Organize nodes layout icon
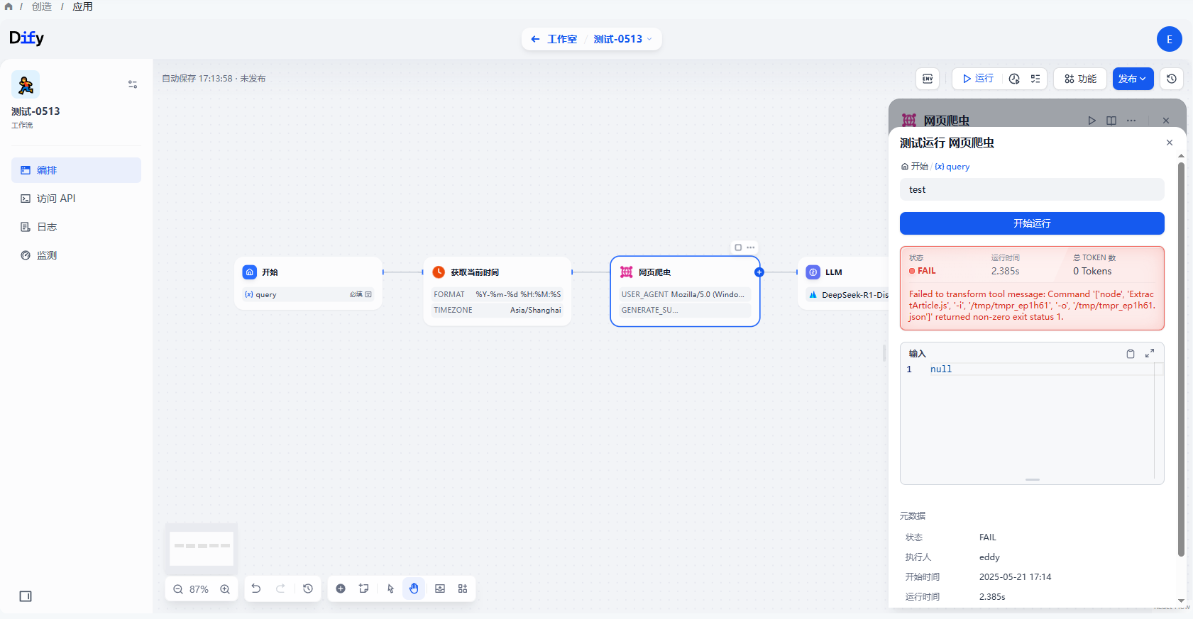 tap(463, 589)
